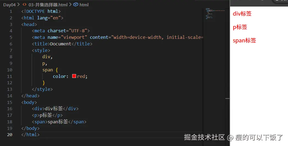This screenshot has width=288, height=146.
Task: Open the Day04 folder breadcrumb
Action: 9,5
